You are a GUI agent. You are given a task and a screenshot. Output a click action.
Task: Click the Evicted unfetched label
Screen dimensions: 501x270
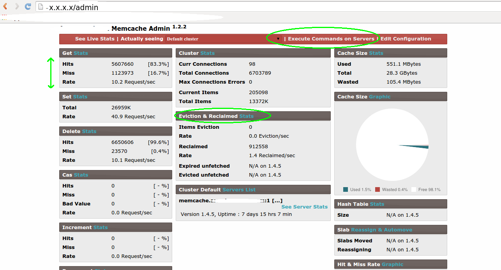(x=204, y=175)
